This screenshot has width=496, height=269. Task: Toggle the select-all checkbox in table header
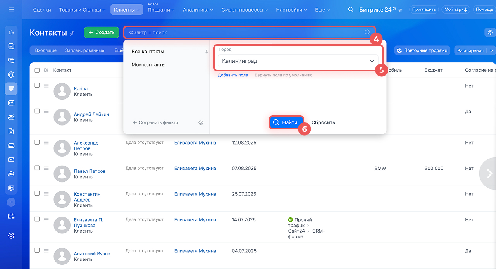click(x=37, y=70)
